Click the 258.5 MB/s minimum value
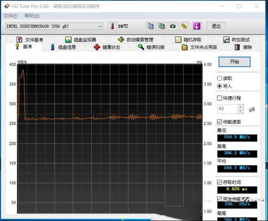This screenshot has height=221, width=268. (x=237, y=138)
